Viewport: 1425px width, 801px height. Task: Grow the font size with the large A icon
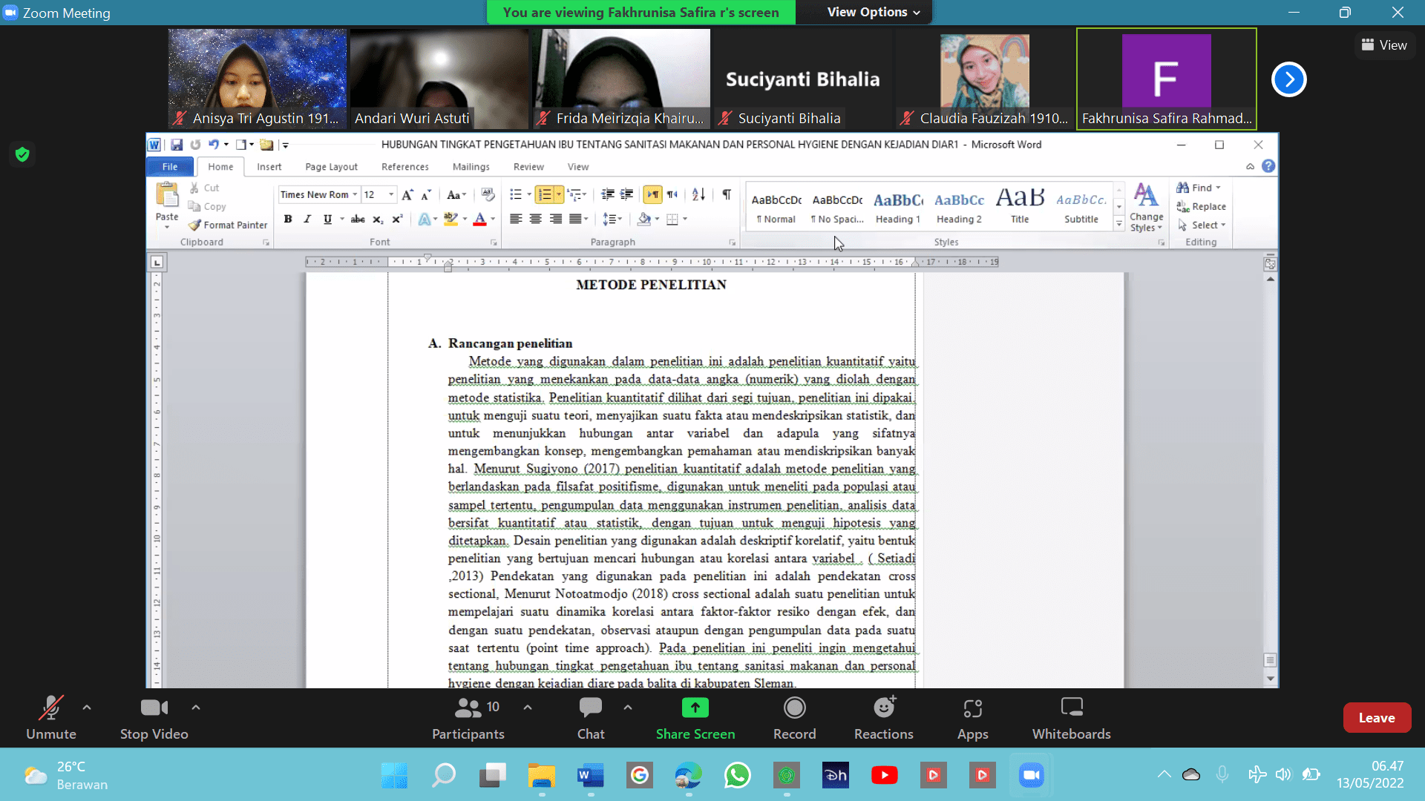[x=407, y=194]
